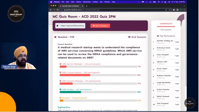The height and width of the screenshot is (112, 199).
Task: Open the Window menu
Action: pyautogui.click(x=107, y=2)
